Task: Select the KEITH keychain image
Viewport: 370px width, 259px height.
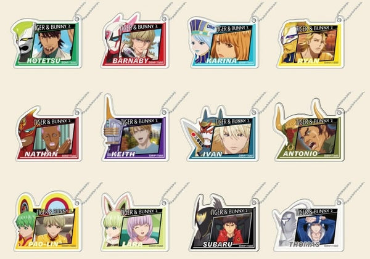Action: click(x=135, y=128)
